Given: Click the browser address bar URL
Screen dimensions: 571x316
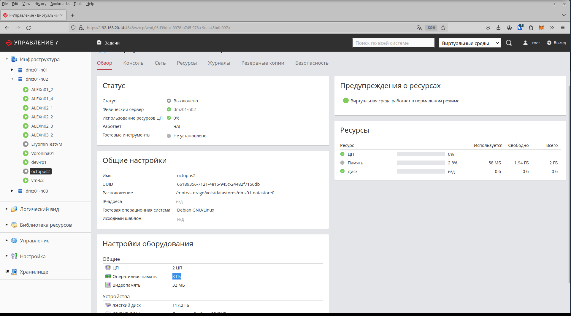Looking at the screenshot, I should tap(158, 28).
